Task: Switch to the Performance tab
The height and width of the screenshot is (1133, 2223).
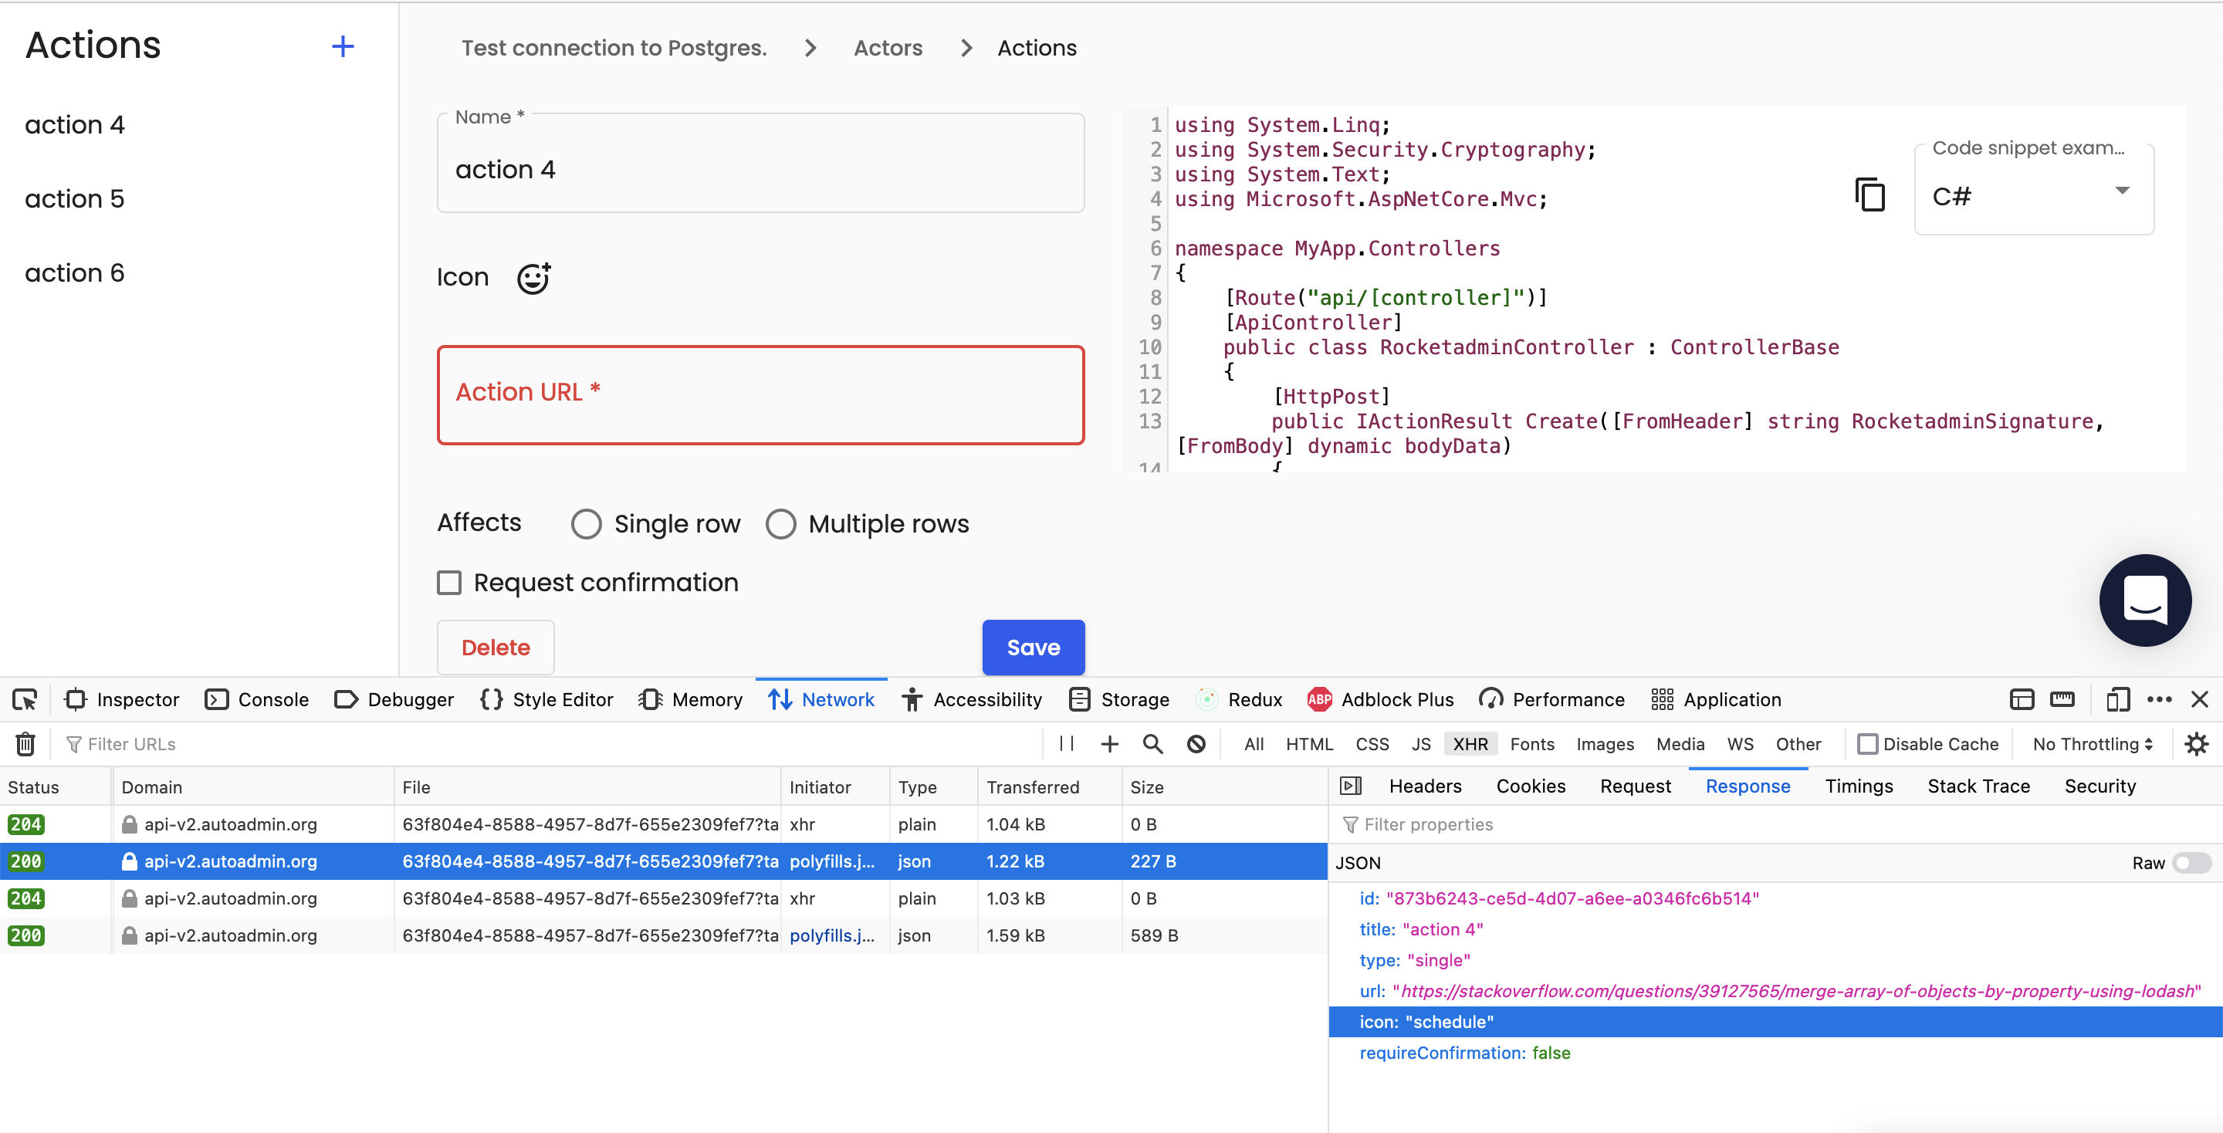Action: click(1551, 699)
